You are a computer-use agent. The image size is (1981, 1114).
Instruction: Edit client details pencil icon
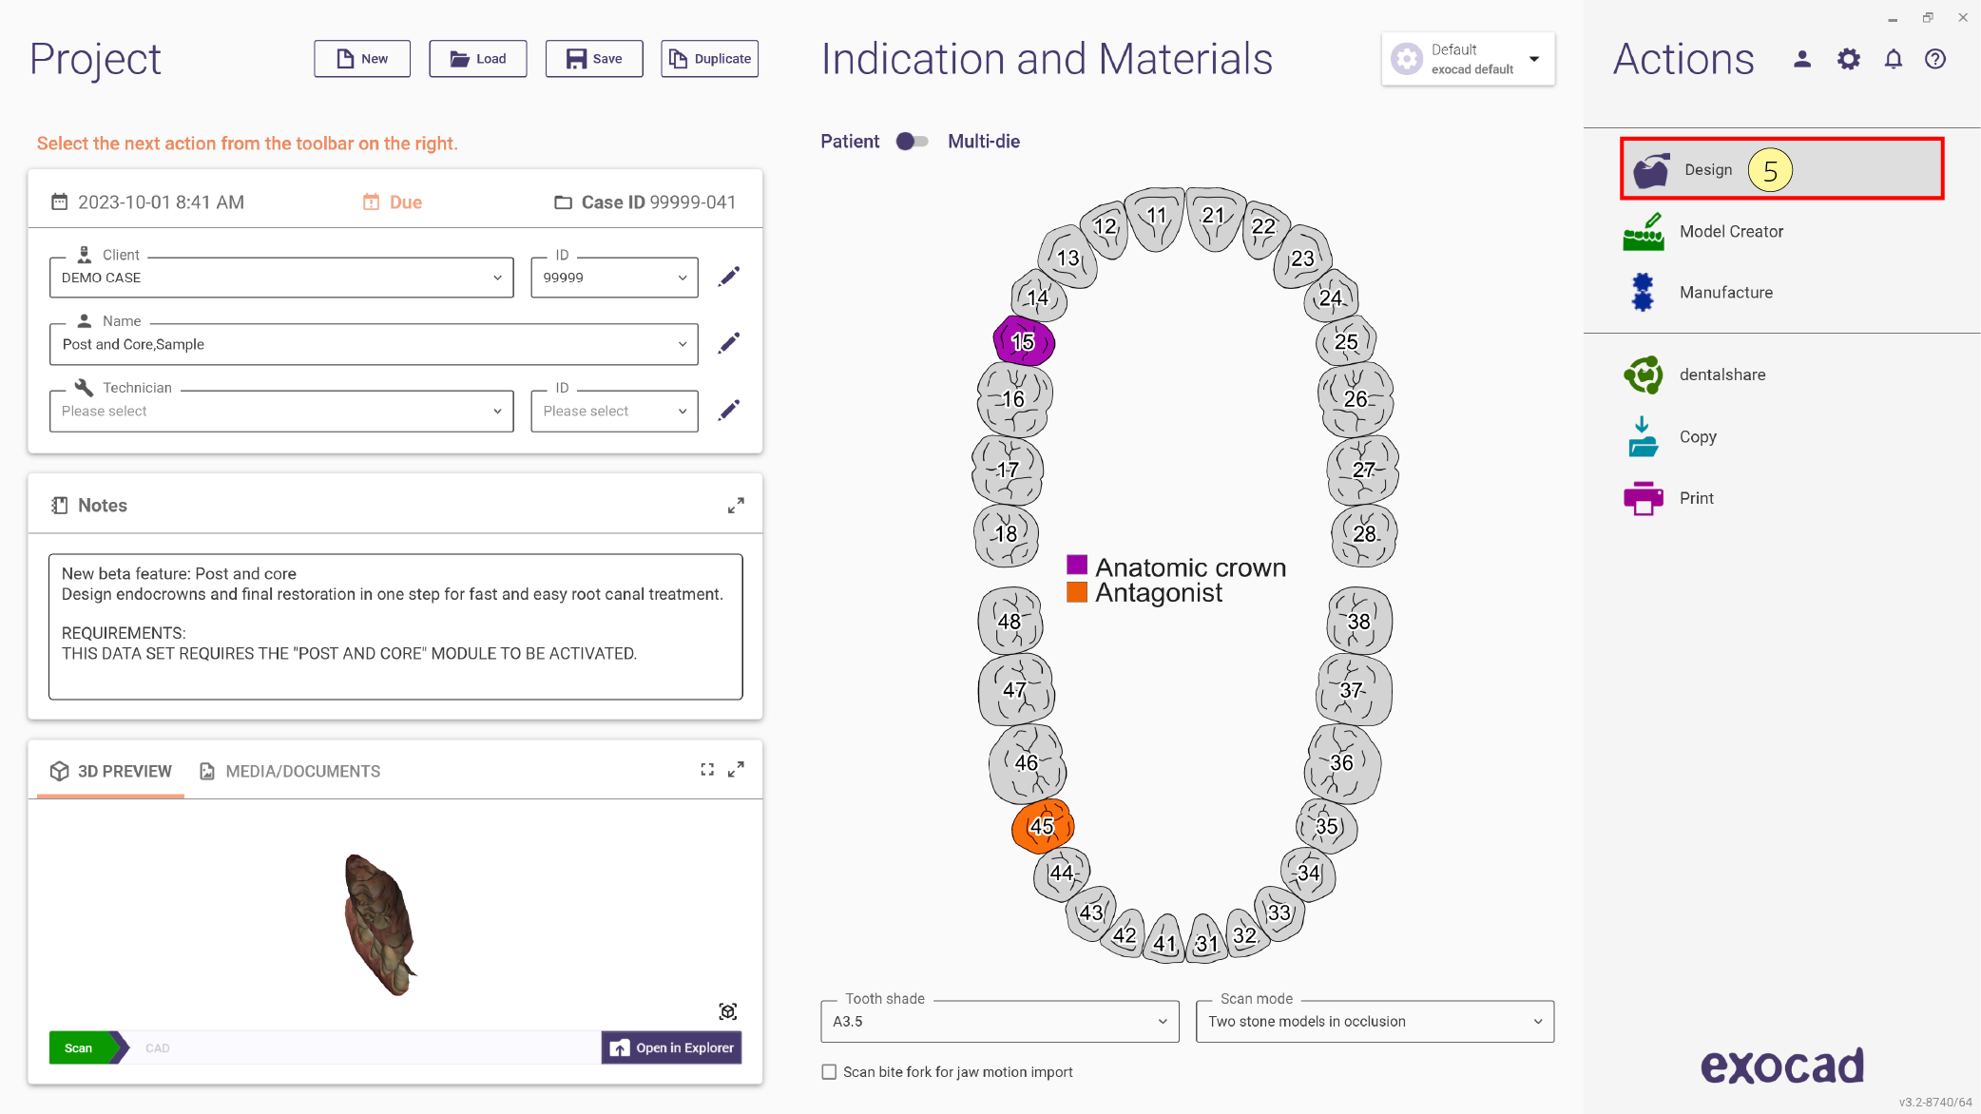pyautogui.click(x=729, y=277)
